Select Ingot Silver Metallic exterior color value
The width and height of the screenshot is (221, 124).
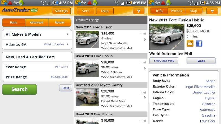[x=200, y=87]
